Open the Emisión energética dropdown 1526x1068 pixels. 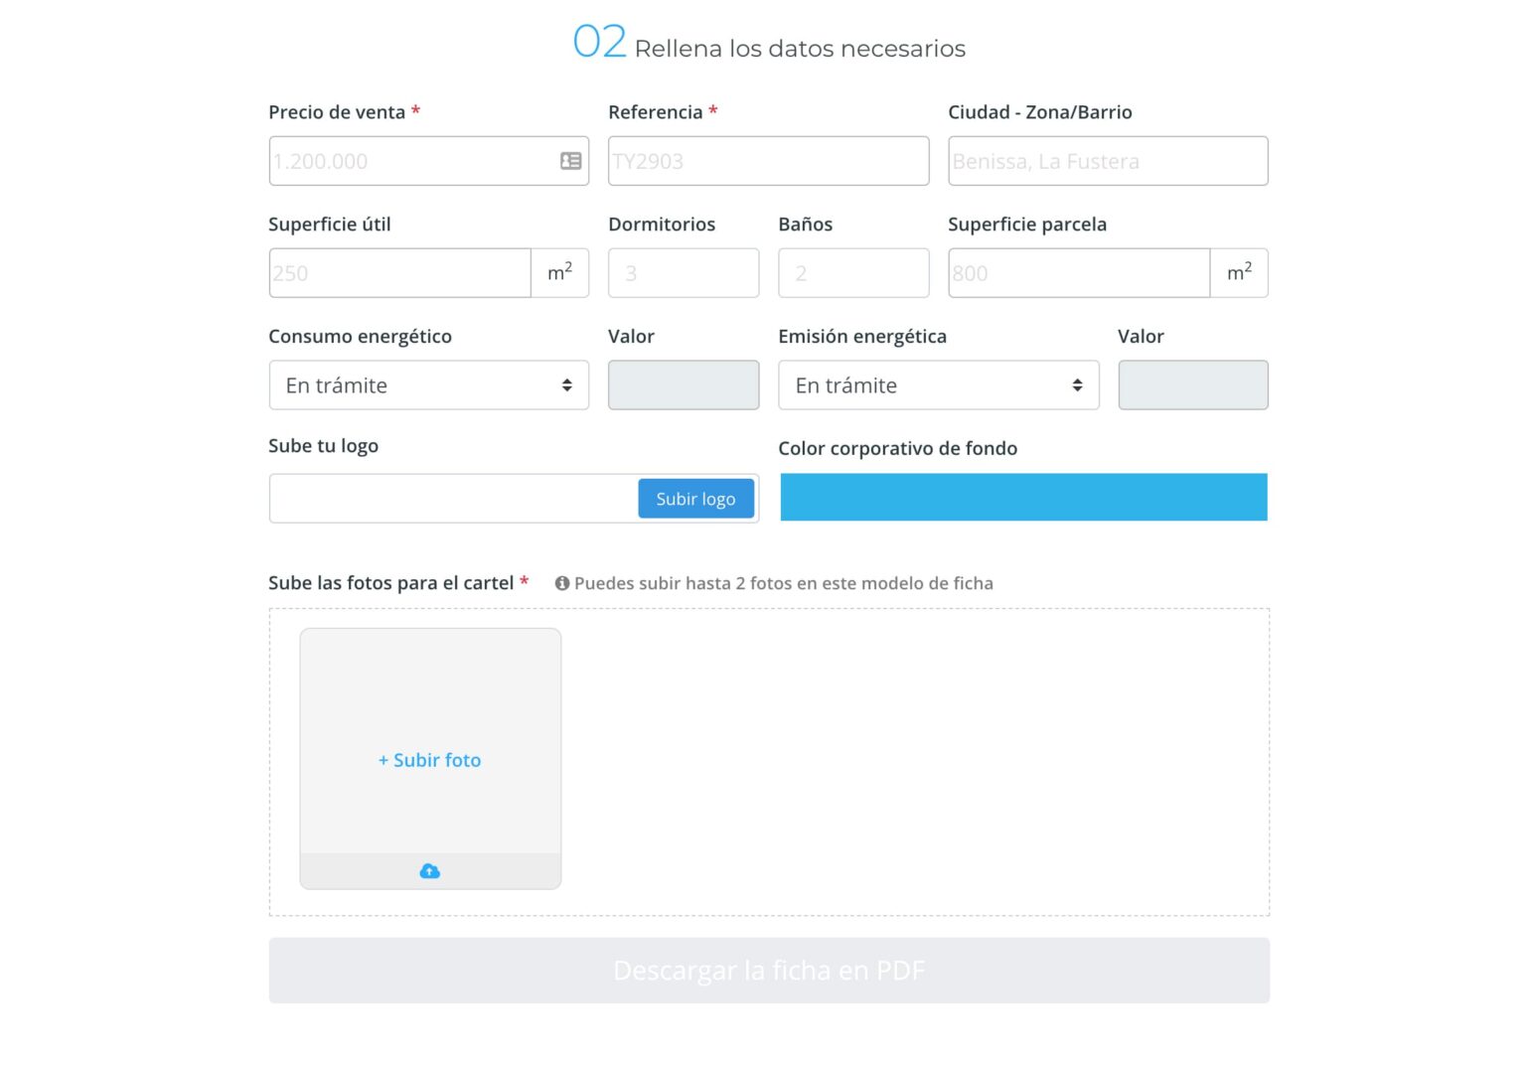click(x=938, y=384)
